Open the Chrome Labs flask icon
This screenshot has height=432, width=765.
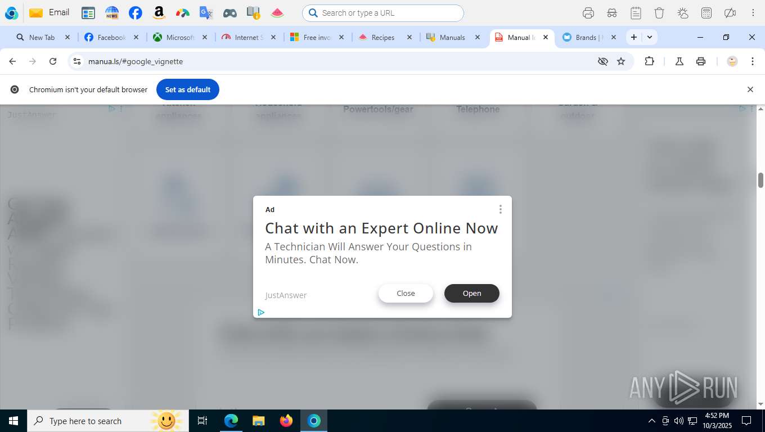tap(679, 61)
